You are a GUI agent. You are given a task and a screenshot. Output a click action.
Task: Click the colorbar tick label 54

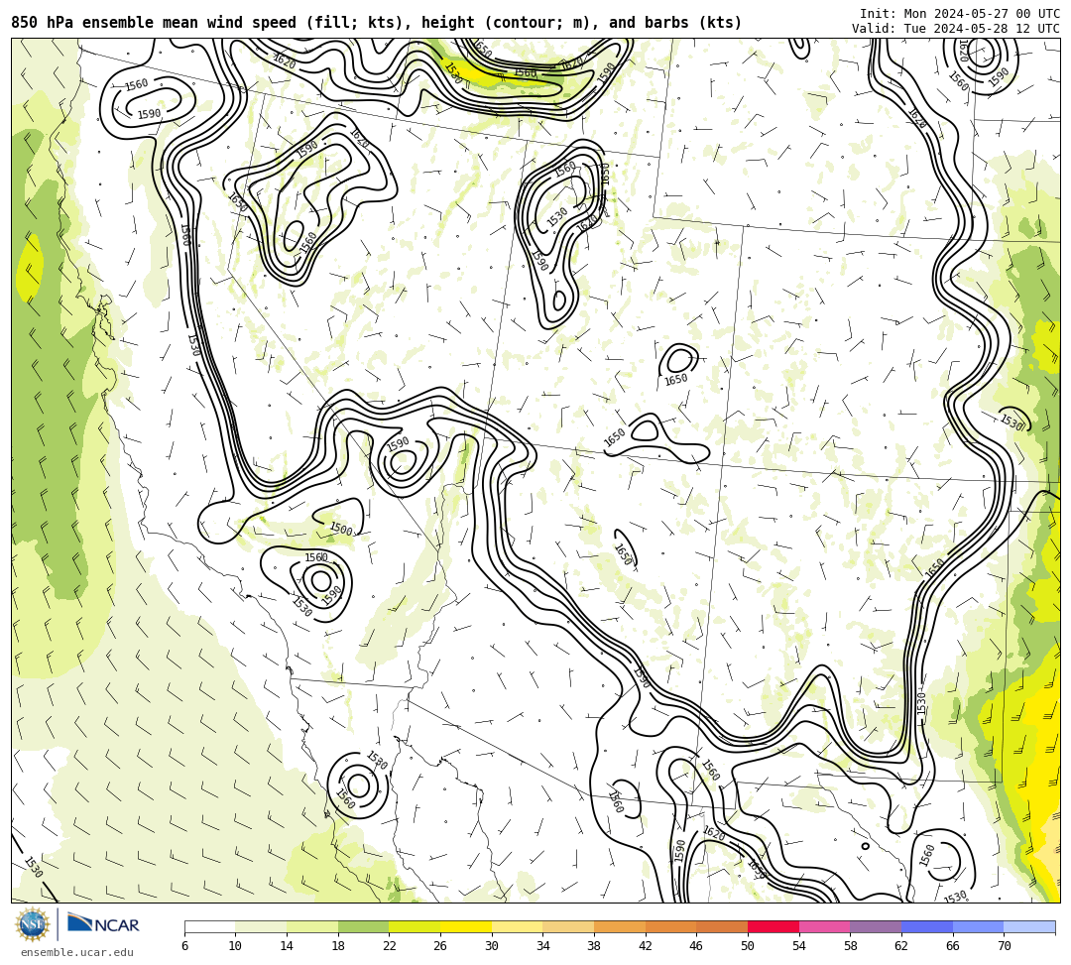pyautogui.click(x=799, y=946)
